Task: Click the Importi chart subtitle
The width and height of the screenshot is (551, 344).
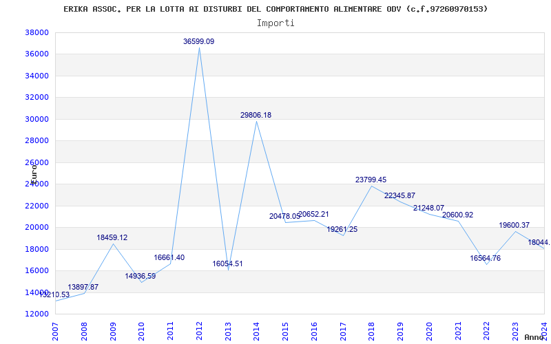Action: point(275,23)
